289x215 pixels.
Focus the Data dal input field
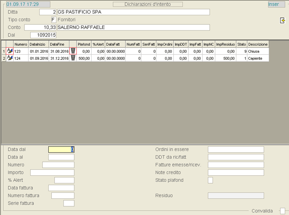[x=61, y=149]
